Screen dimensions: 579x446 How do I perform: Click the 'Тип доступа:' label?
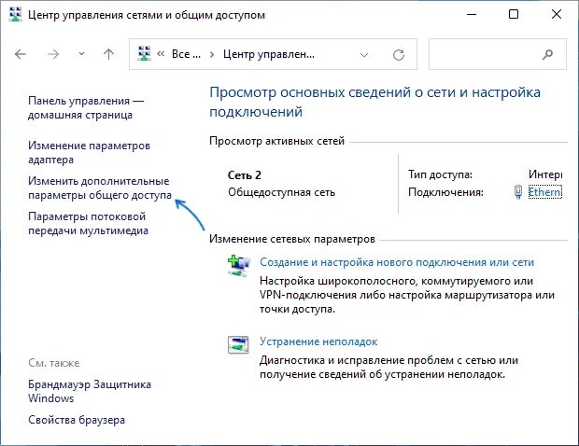(440, 174)
